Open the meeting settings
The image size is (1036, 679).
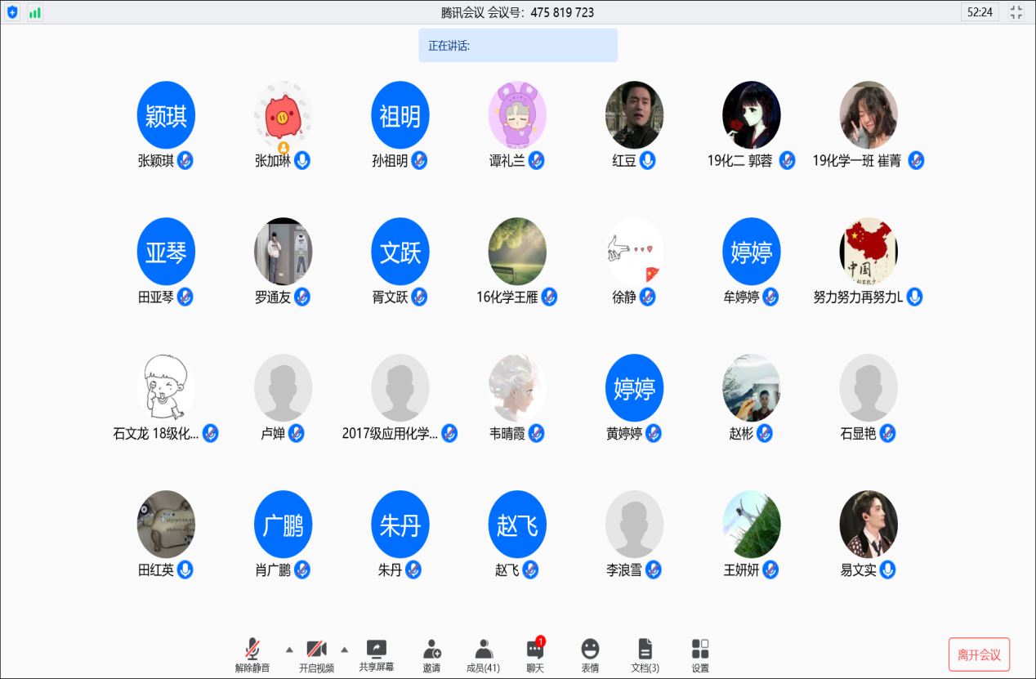[x=700, y=656]
